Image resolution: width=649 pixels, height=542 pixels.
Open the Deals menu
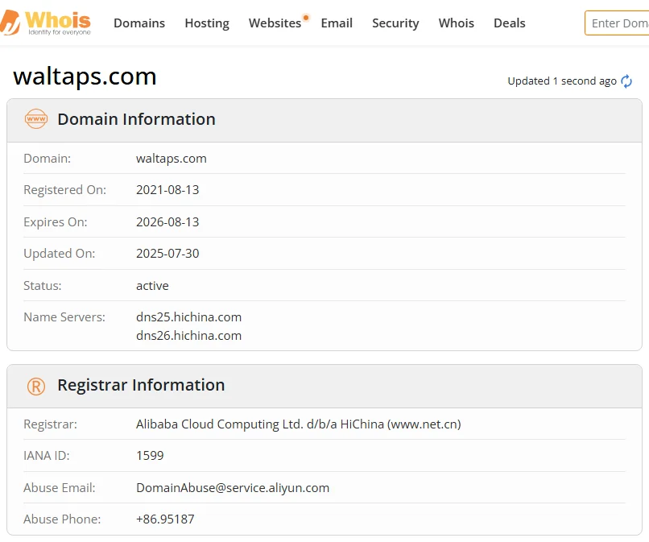(x=509, y=23)
